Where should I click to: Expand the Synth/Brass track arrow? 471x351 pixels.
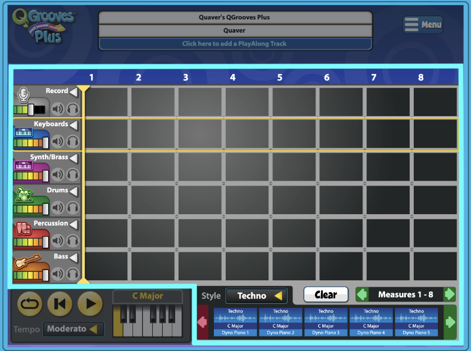(x=74, y=158)
